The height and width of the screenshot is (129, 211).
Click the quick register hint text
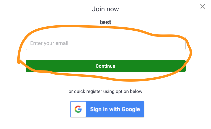(105, 91)
